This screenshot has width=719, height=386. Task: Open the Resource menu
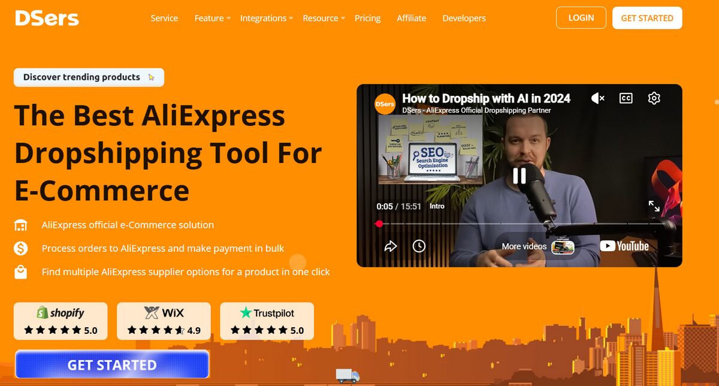click(321, 18)
